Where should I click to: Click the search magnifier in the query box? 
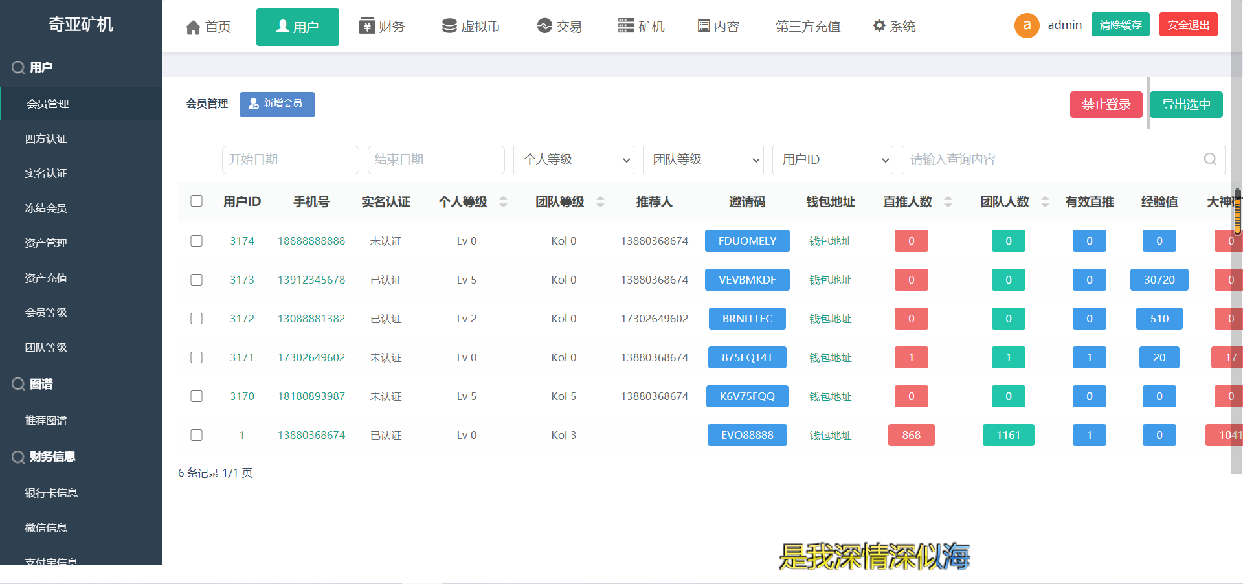coord(1209,159)
